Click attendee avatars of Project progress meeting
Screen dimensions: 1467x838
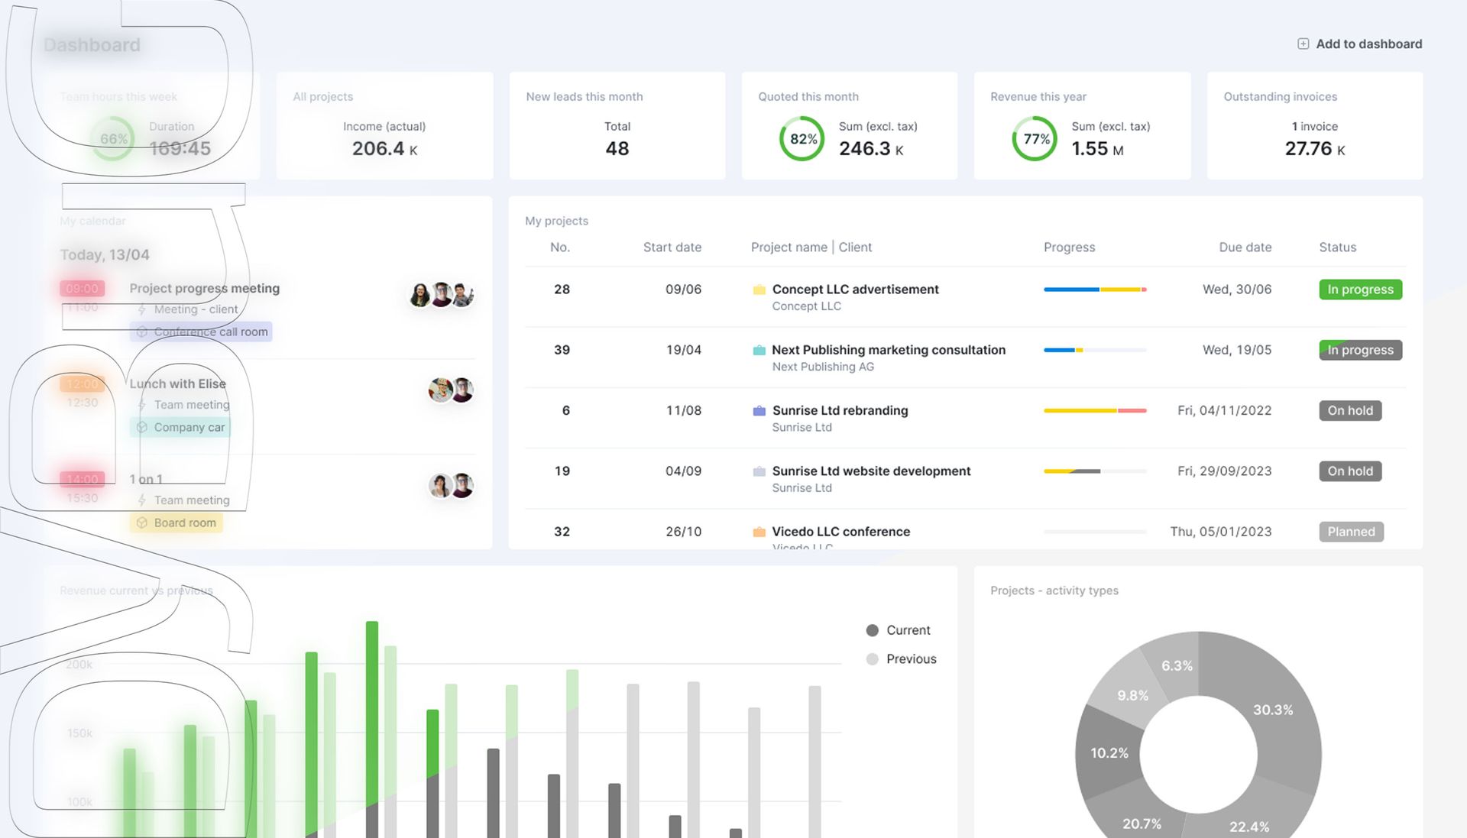click(442, 295)
